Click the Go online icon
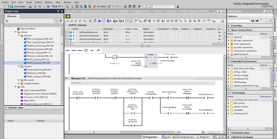 (x=94, y=6)
